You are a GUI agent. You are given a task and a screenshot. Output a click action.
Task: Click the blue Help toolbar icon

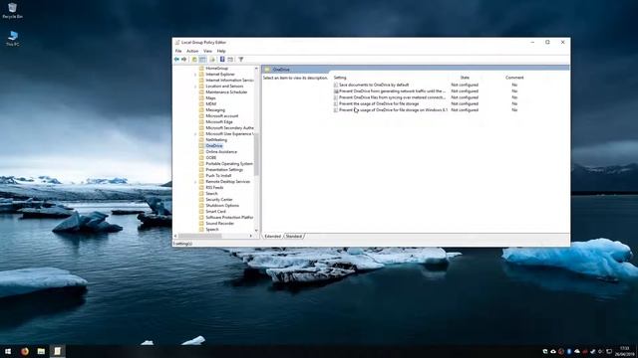pos(222,60)
